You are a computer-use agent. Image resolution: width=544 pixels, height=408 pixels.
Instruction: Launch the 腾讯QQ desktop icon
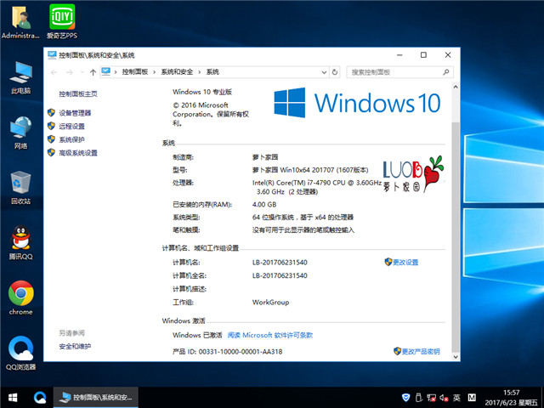coord(20,243)
